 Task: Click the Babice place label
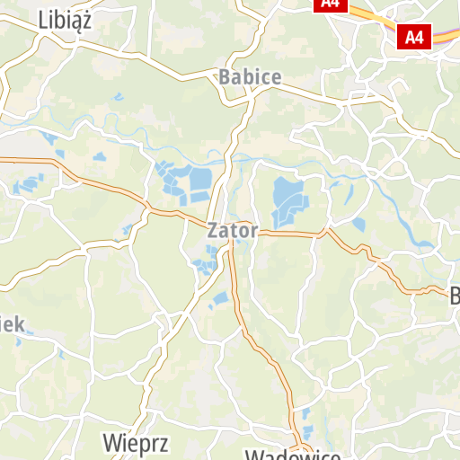coord(250,77)
